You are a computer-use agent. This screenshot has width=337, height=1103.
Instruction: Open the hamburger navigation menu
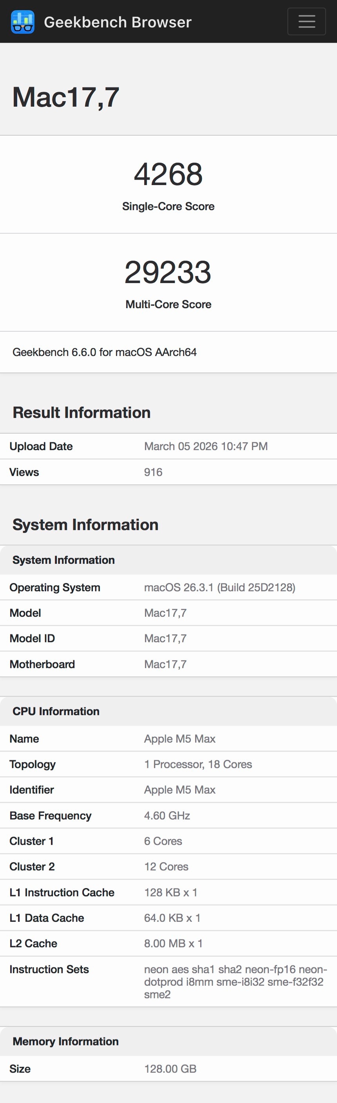[x=306, y=22]
